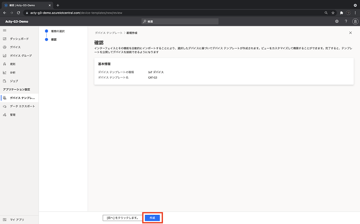Click the devices icon in sidebar
The height and width of the screenshot is (224, 360).
pos(4,47)
